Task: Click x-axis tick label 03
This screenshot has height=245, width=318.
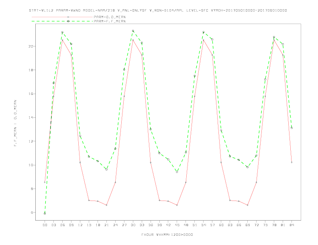Action: point(53,225)
